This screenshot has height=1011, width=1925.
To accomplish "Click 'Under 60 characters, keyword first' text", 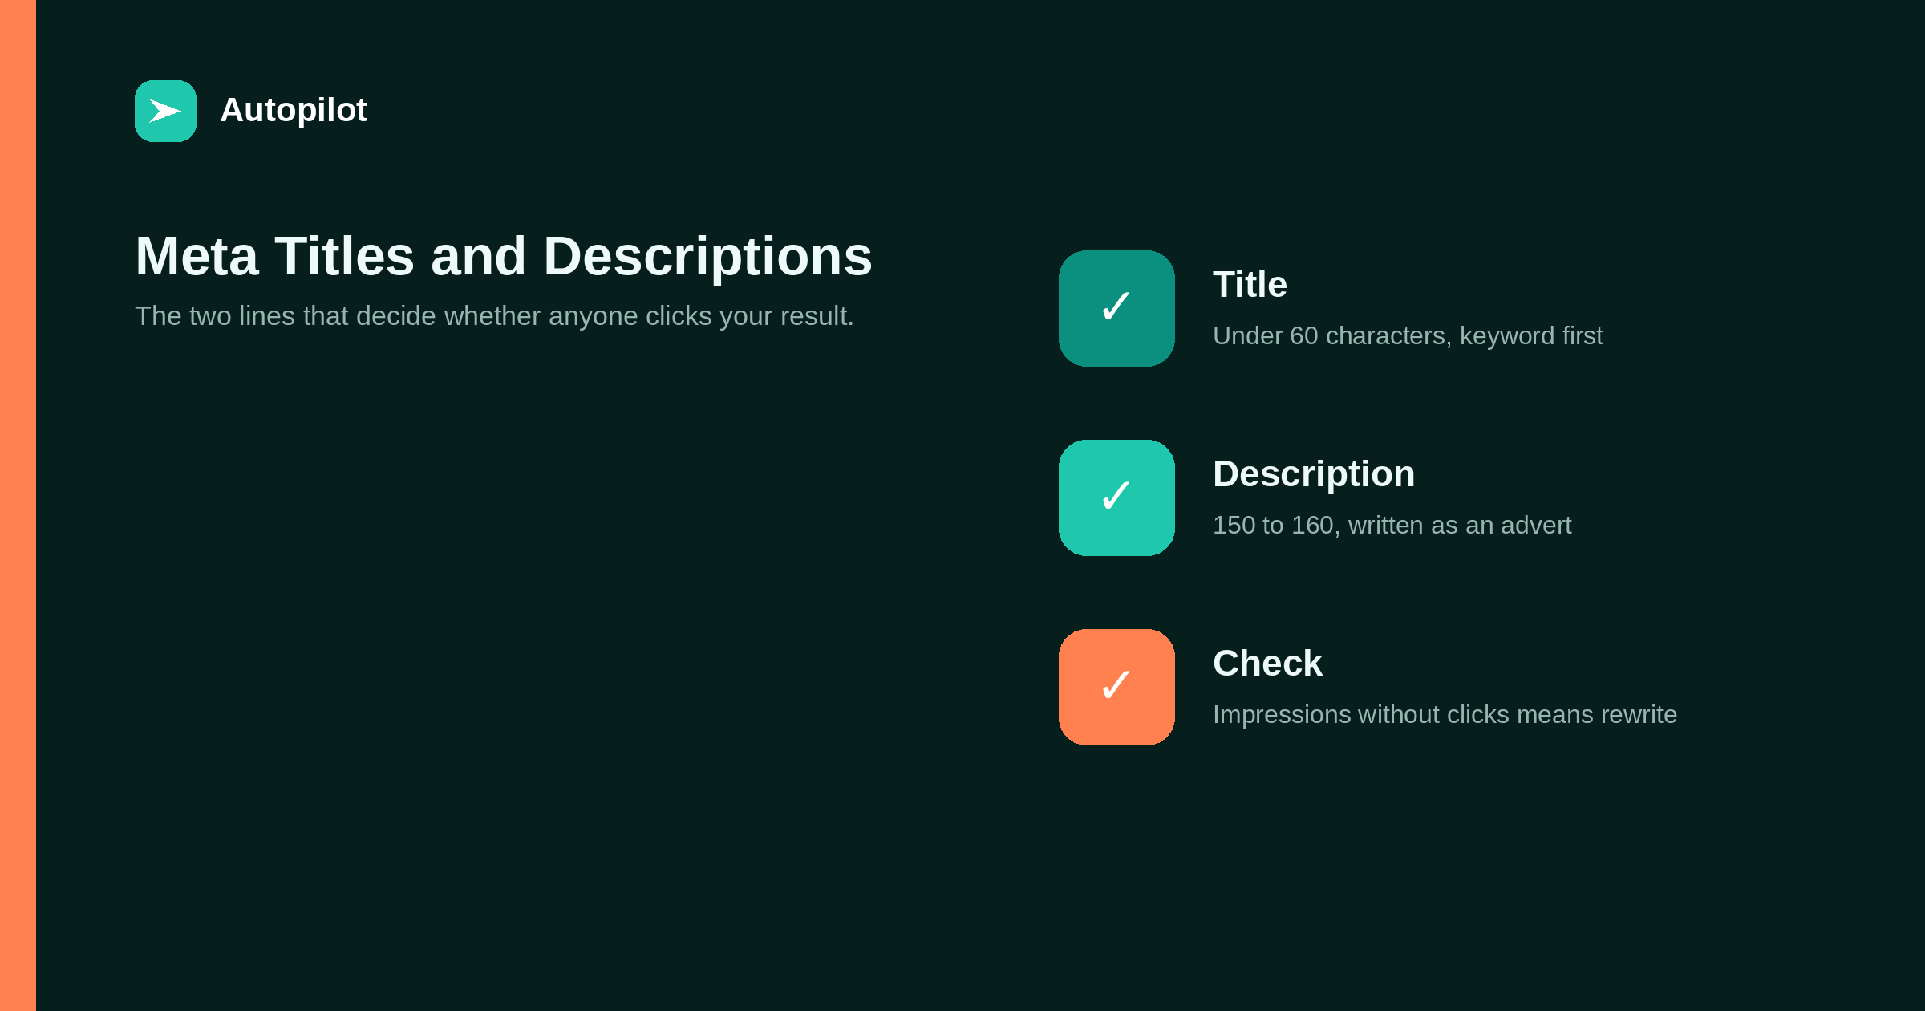I will (1408, 335).
